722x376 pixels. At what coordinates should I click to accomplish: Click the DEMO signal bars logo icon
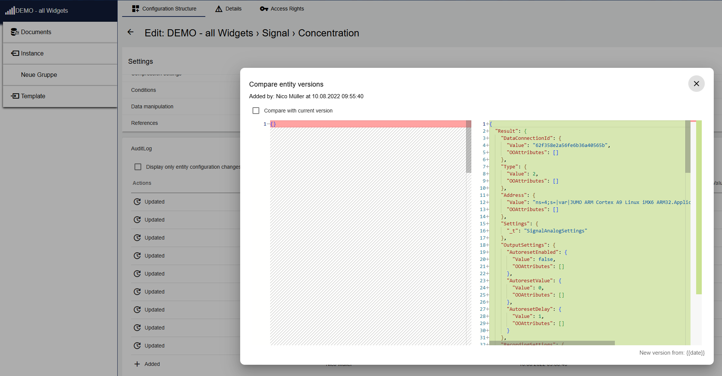(x=10, y=10)
